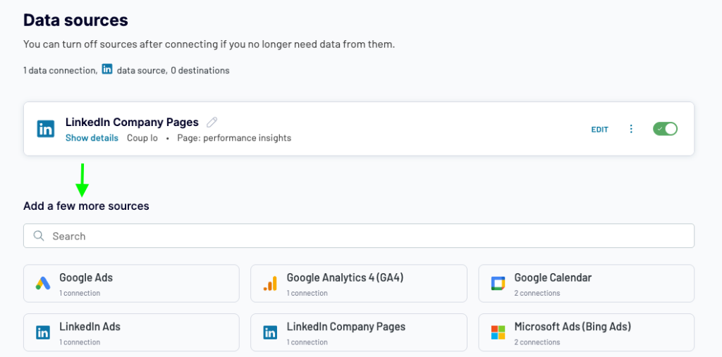This screenshot has width=722, height=357.
Task: Add the LinkedIn Ads source card
Action: click(131, 332)
